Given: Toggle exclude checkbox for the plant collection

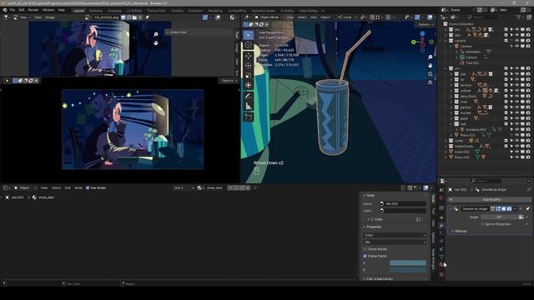Looking at the screenshot, I should pyautogui.click(x=506, y=118).
